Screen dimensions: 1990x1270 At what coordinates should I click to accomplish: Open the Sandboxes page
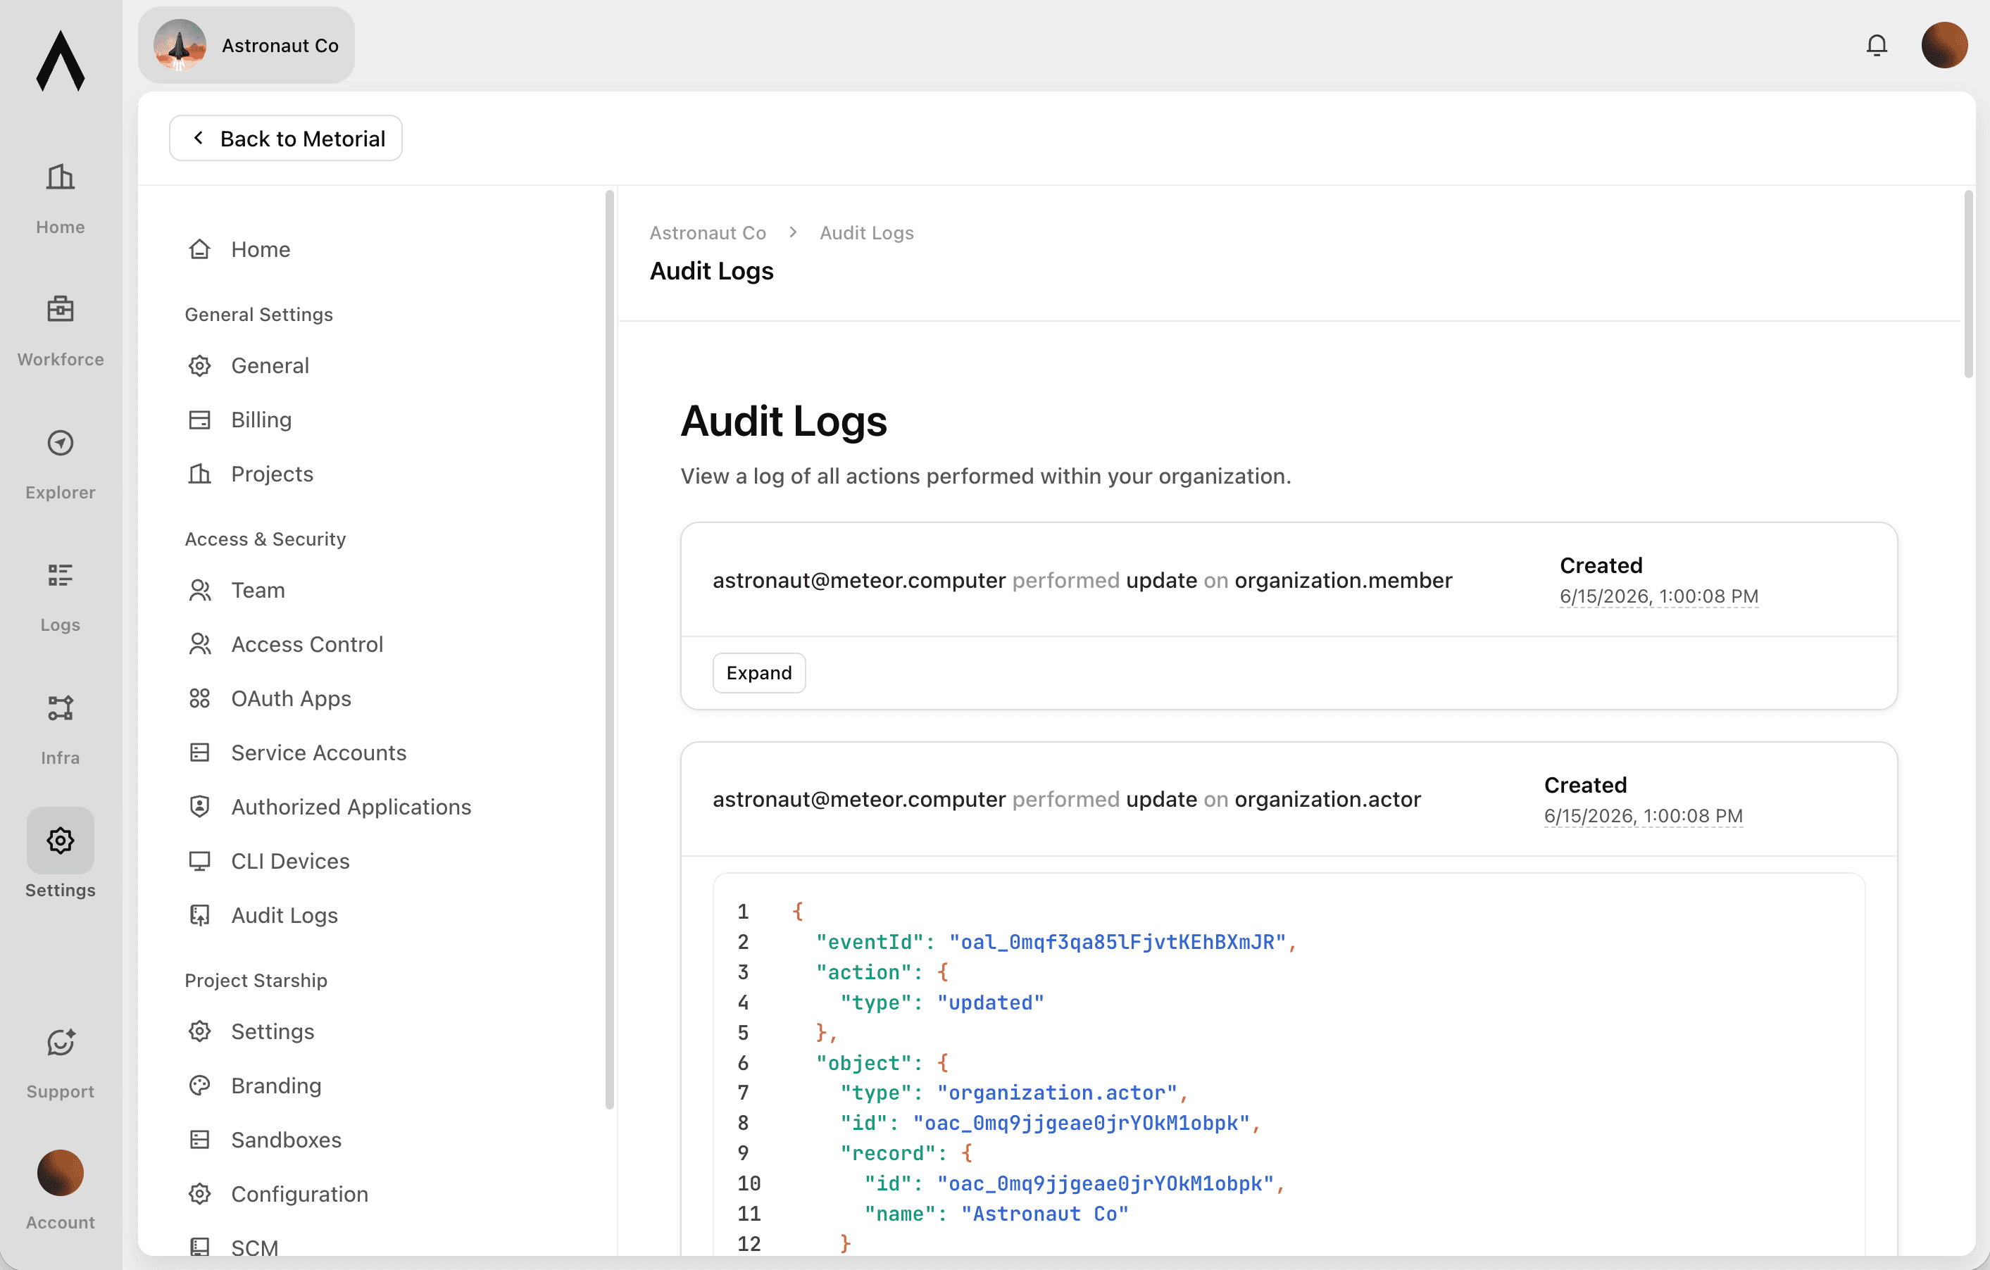click(x=286, y=1140)
